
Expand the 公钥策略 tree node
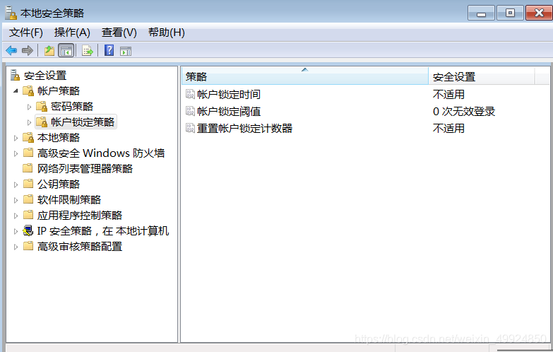16,184
